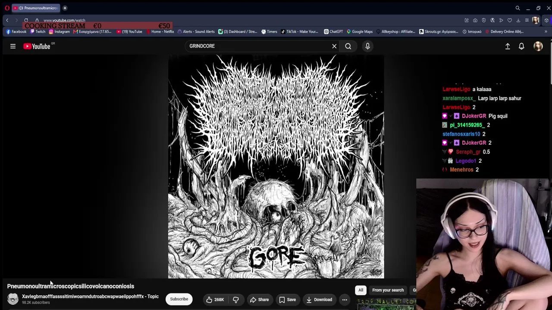552x310 pixels.
Task: Open the channel avatar beside the title
Action: click(13, 299)
